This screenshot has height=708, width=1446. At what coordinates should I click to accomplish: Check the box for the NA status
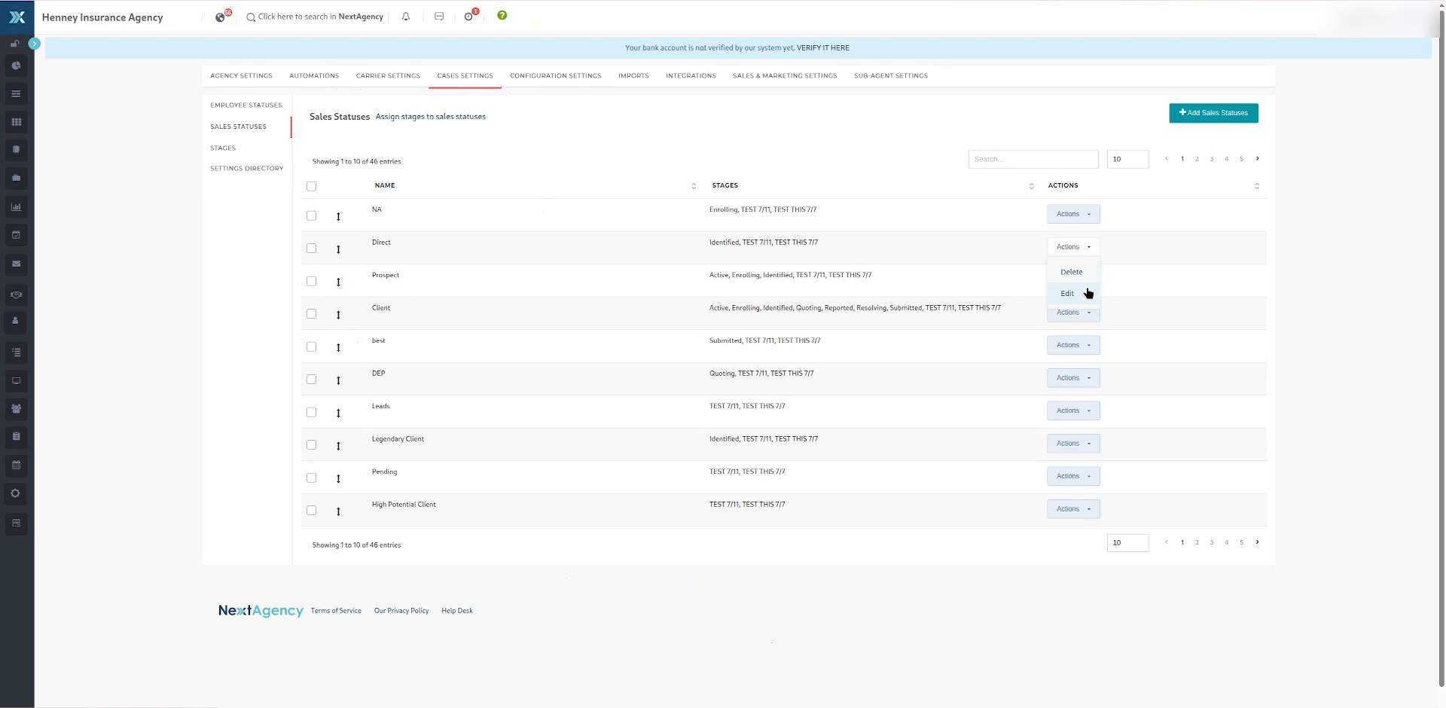coord(311,215)
